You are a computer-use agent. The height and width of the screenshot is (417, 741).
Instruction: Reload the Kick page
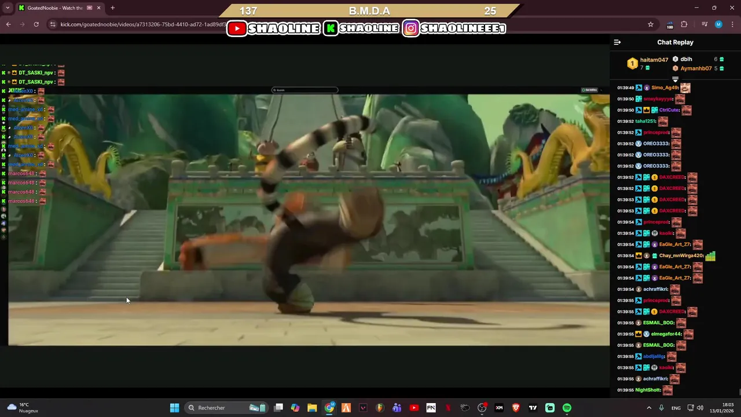point(36,24)
